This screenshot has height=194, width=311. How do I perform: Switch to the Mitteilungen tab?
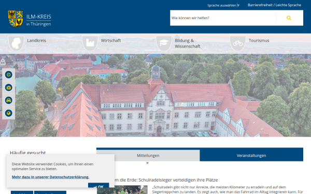pos(148,156)
